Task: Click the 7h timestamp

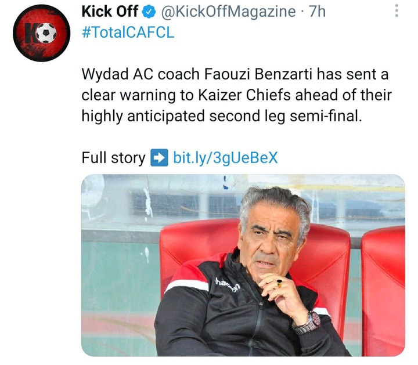Action: click(317, 12)
